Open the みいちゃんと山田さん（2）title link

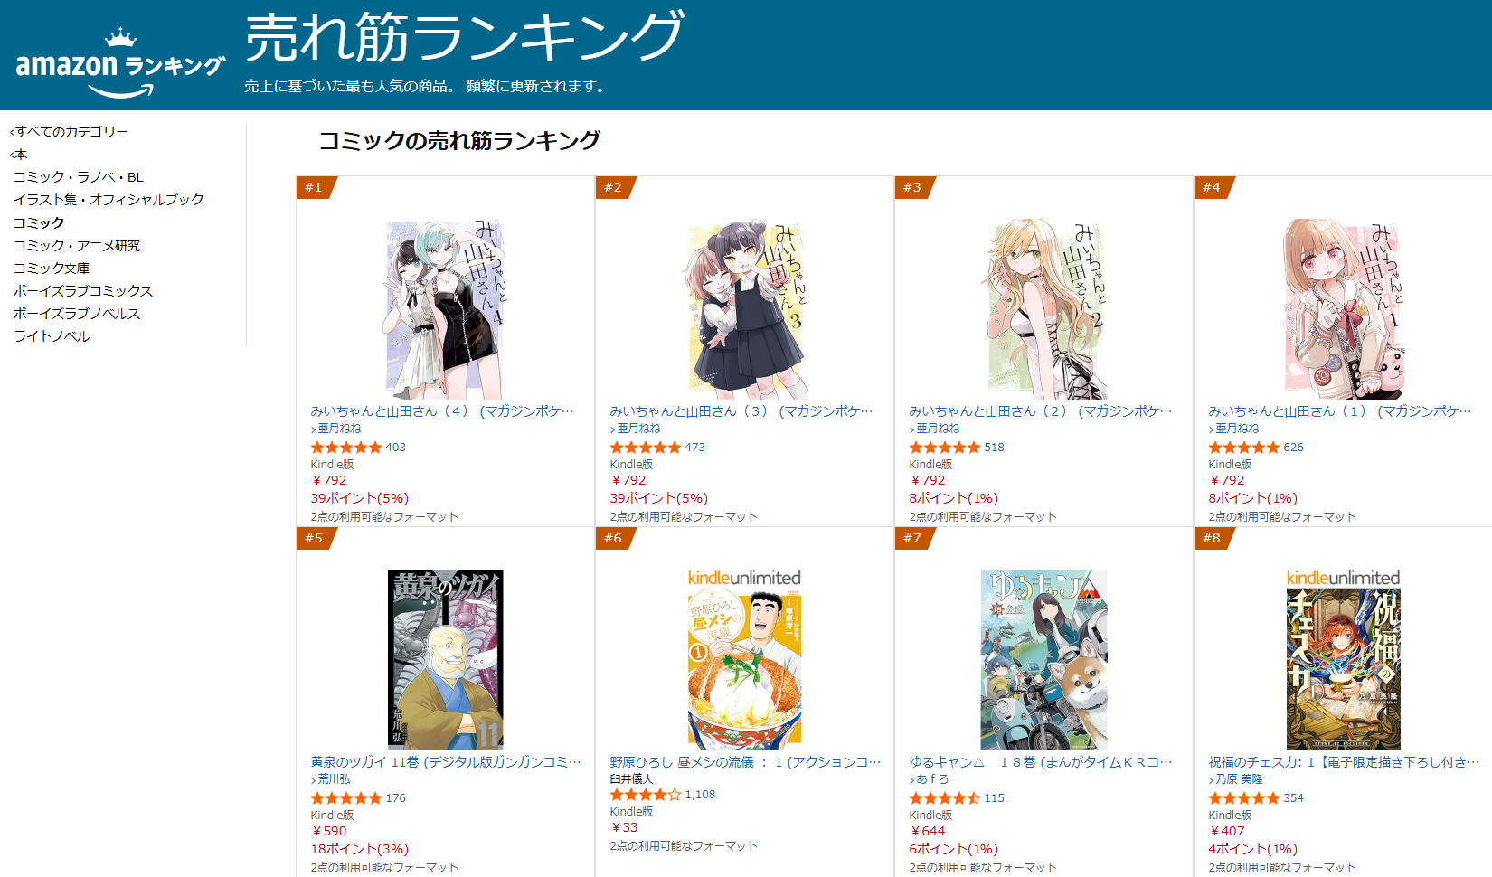coord(1040,411)
